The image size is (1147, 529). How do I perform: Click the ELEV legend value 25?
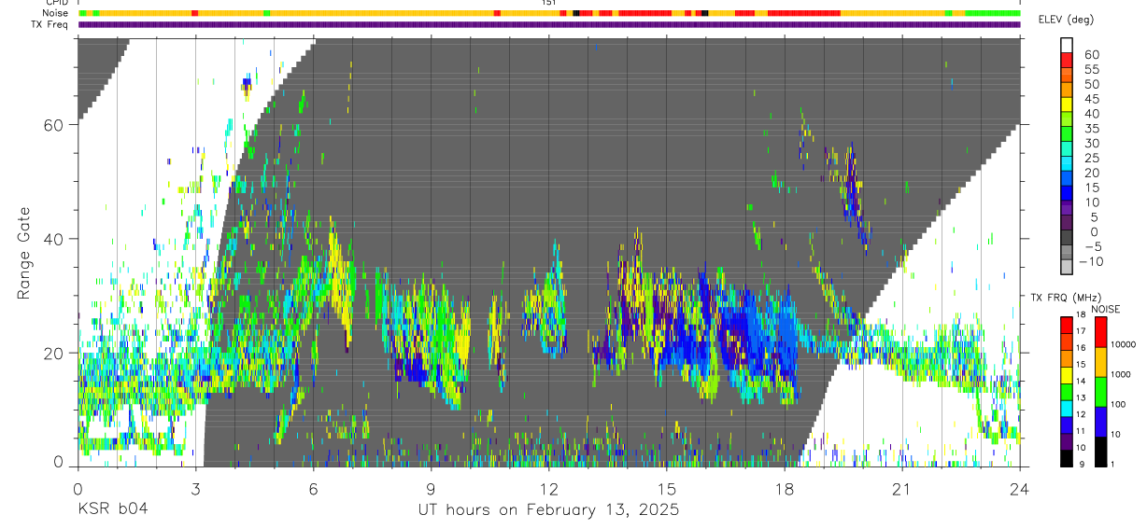point(1091,158)
